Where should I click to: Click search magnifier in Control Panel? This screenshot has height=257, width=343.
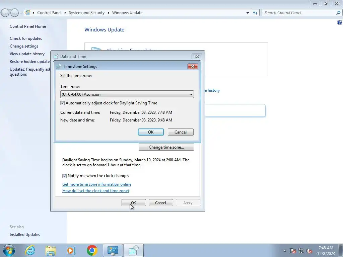click(x=338, y=13)
